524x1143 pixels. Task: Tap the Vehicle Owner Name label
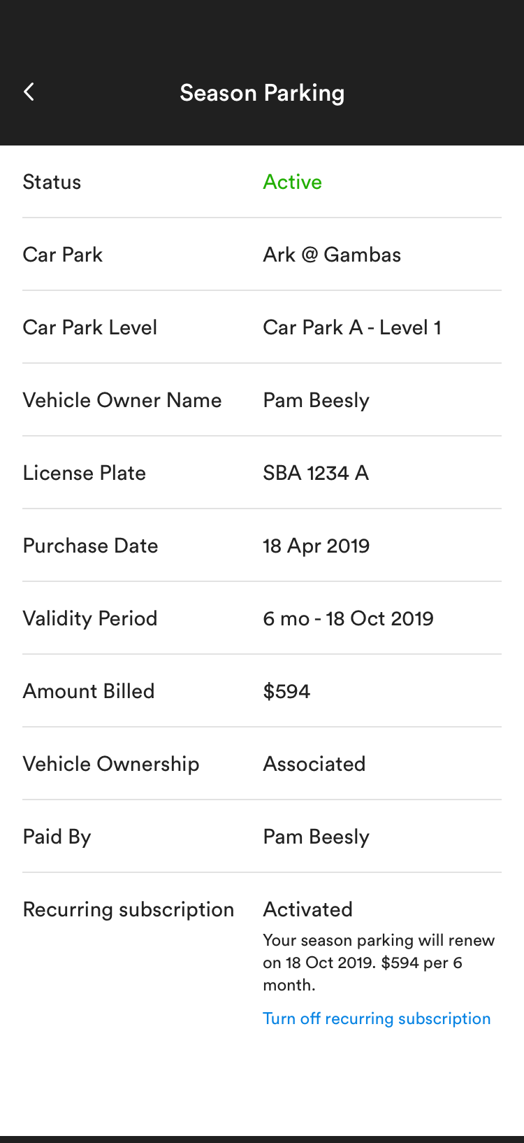point(122,400)
